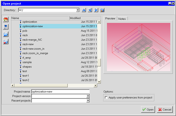Select the rack project row
The width and height of the screenshot is (176, 116).
[58, 35]
